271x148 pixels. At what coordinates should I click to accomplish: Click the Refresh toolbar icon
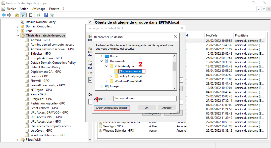click(x=38, y=15)
